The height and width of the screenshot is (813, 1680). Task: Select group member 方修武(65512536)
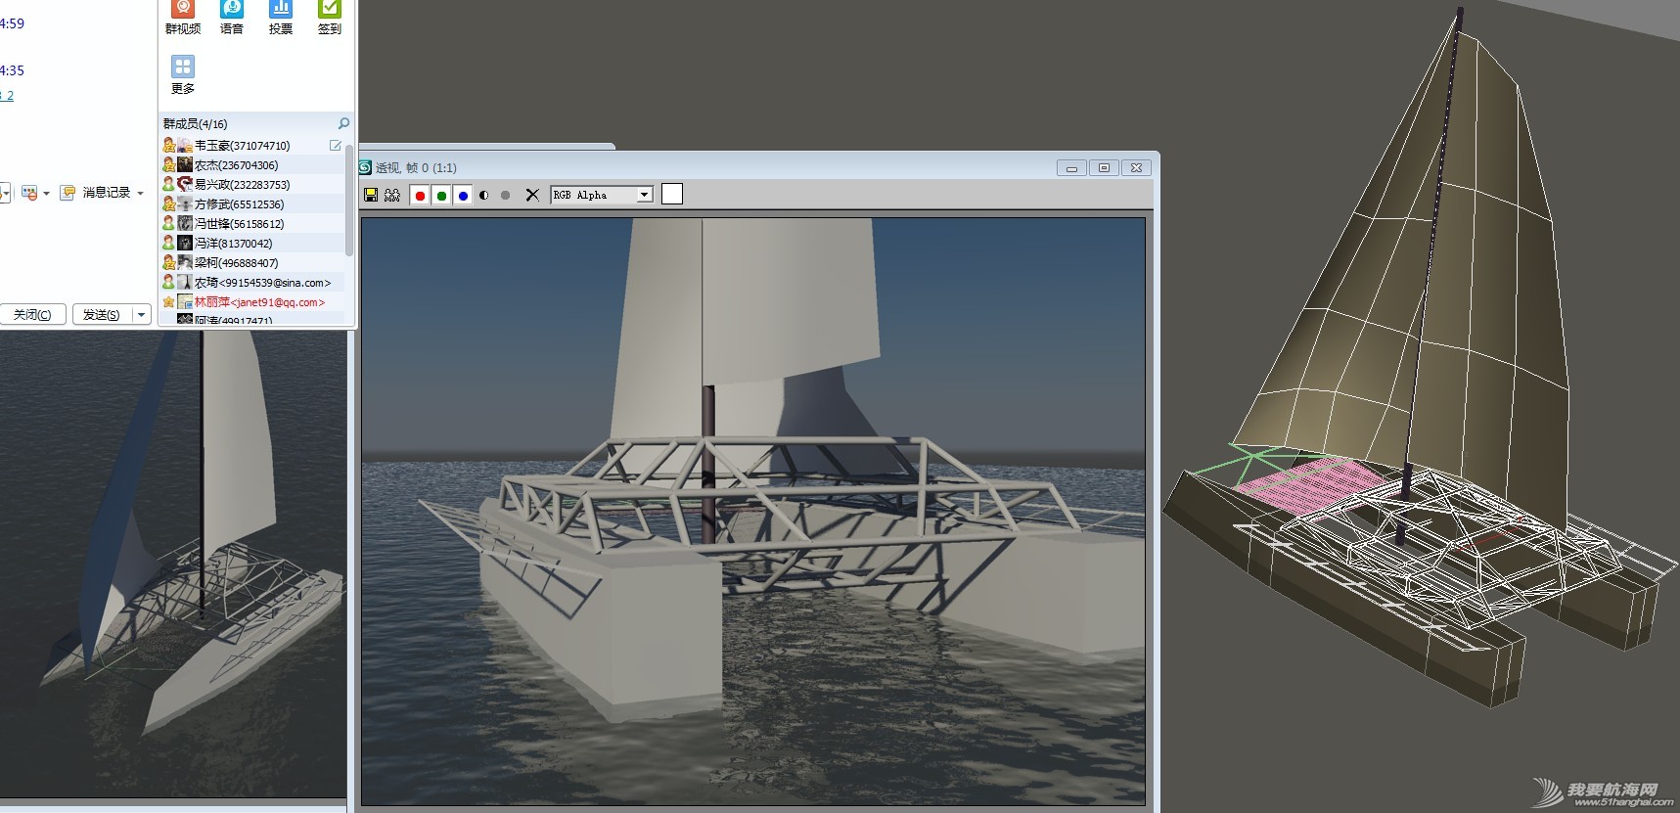point(252,204)
